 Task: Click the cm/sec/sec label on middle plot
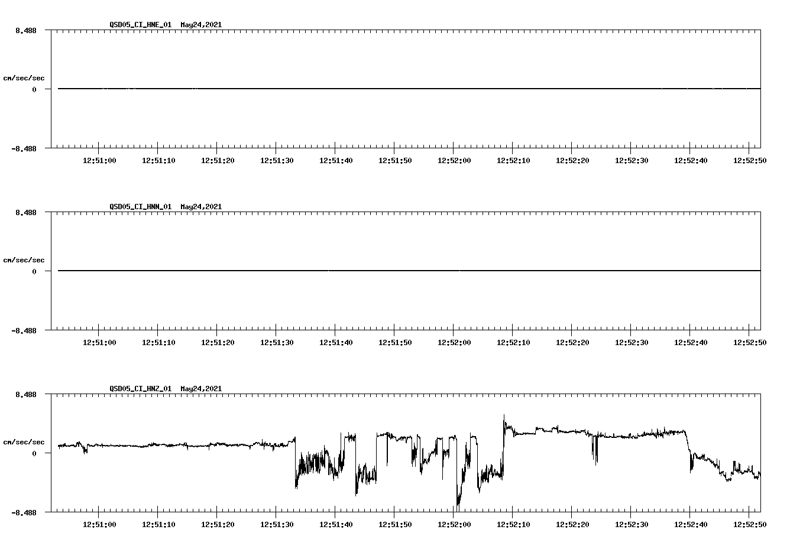pos(24,259)
